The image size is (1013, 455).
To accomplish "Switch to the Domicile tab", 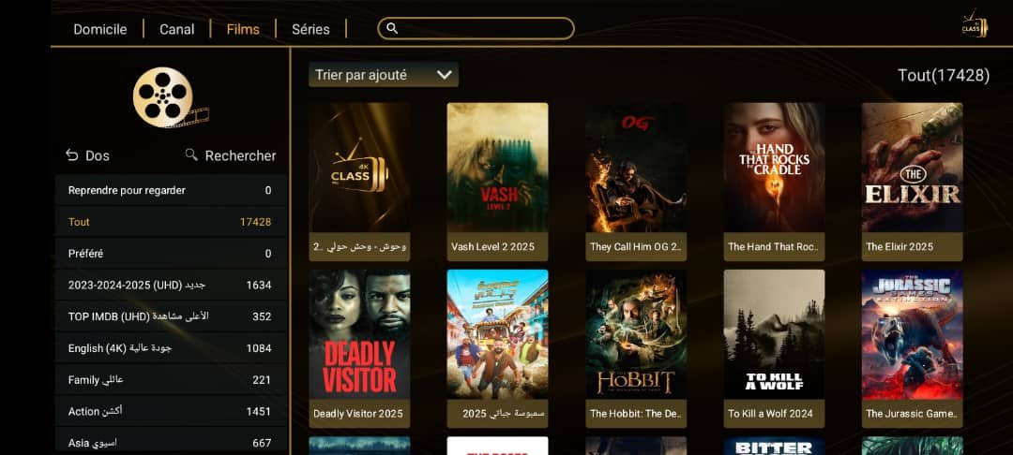I will tap(100, 29).
